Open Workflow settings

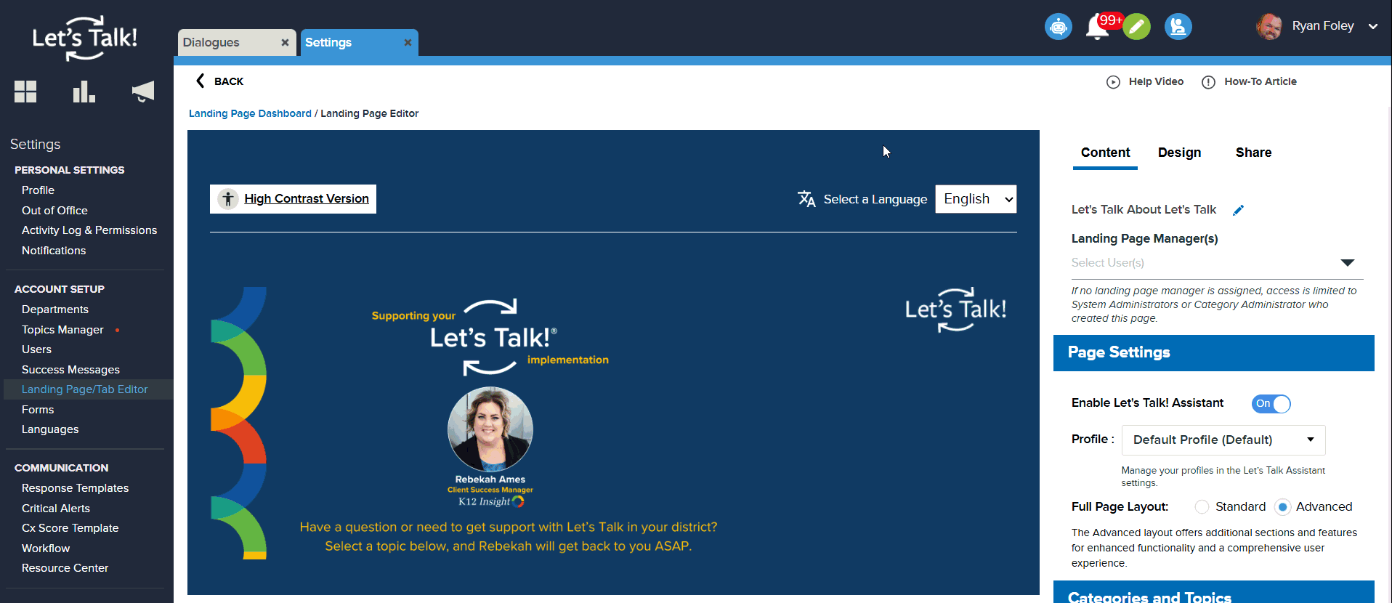pos(46,549)
